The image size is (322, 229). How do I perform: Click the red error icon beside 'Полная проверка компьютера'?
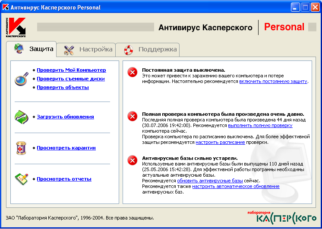(133, 117)
